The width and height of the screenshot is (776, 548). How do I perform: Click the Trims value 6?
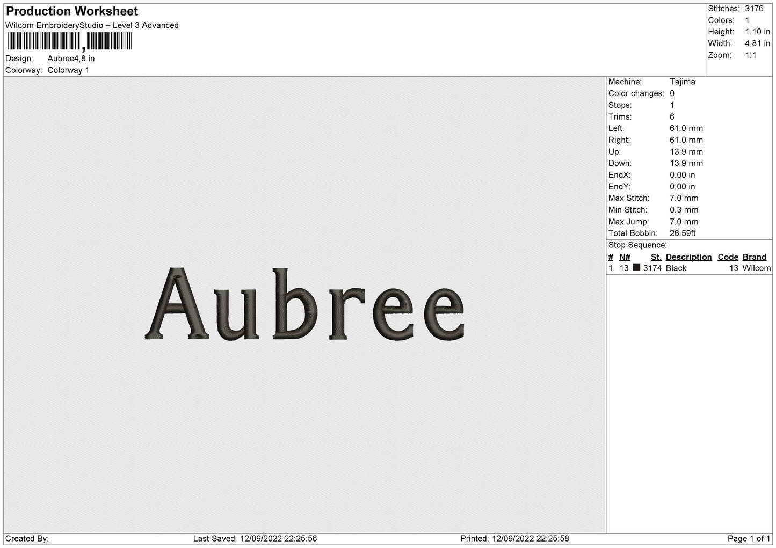click(672, 117)
